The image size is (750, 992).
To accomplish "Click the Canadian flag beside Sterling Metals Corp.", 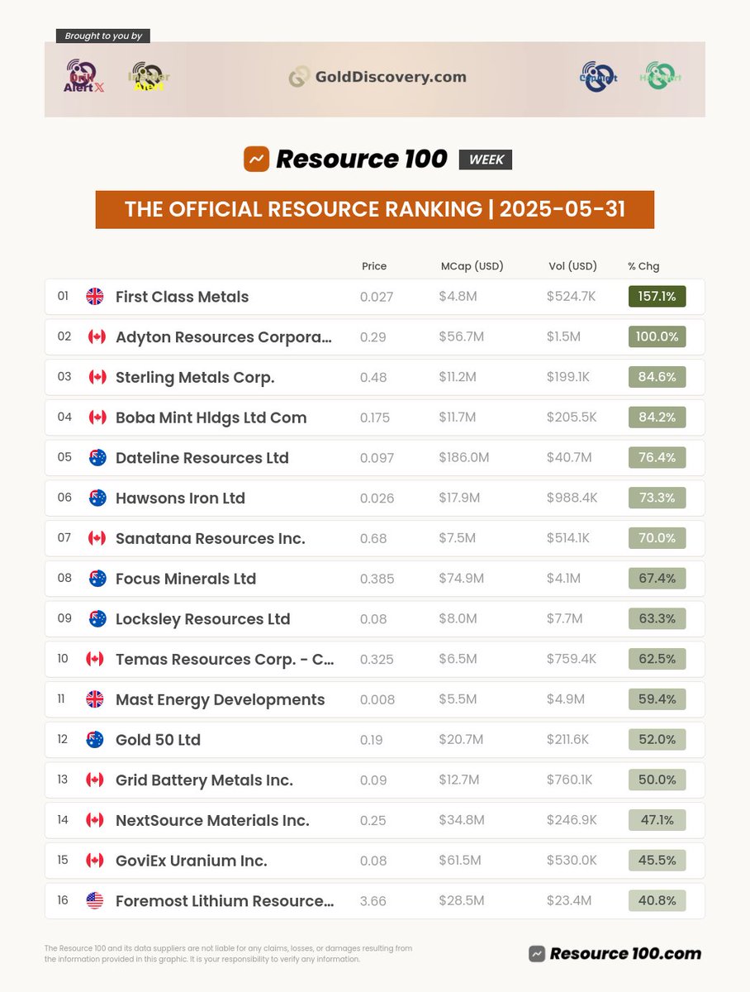I will coord(97,377).
